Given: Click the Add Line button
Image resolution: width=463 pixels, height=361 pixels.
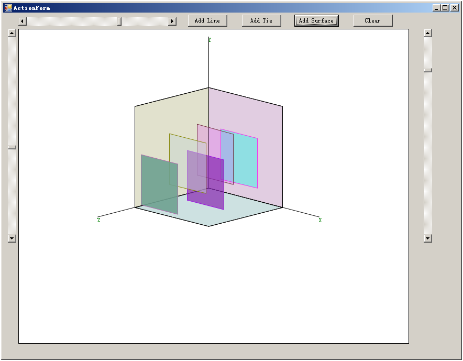Looking at the screenshot, I should (x=207, y=20).
